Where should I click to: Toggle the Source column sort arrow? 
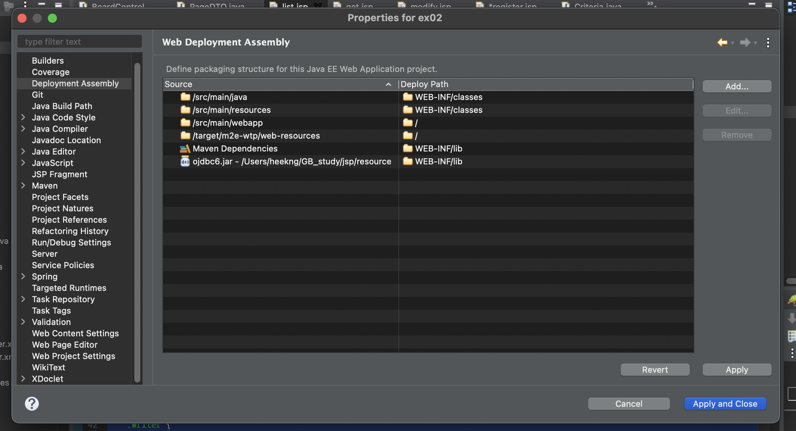[388, 84]
